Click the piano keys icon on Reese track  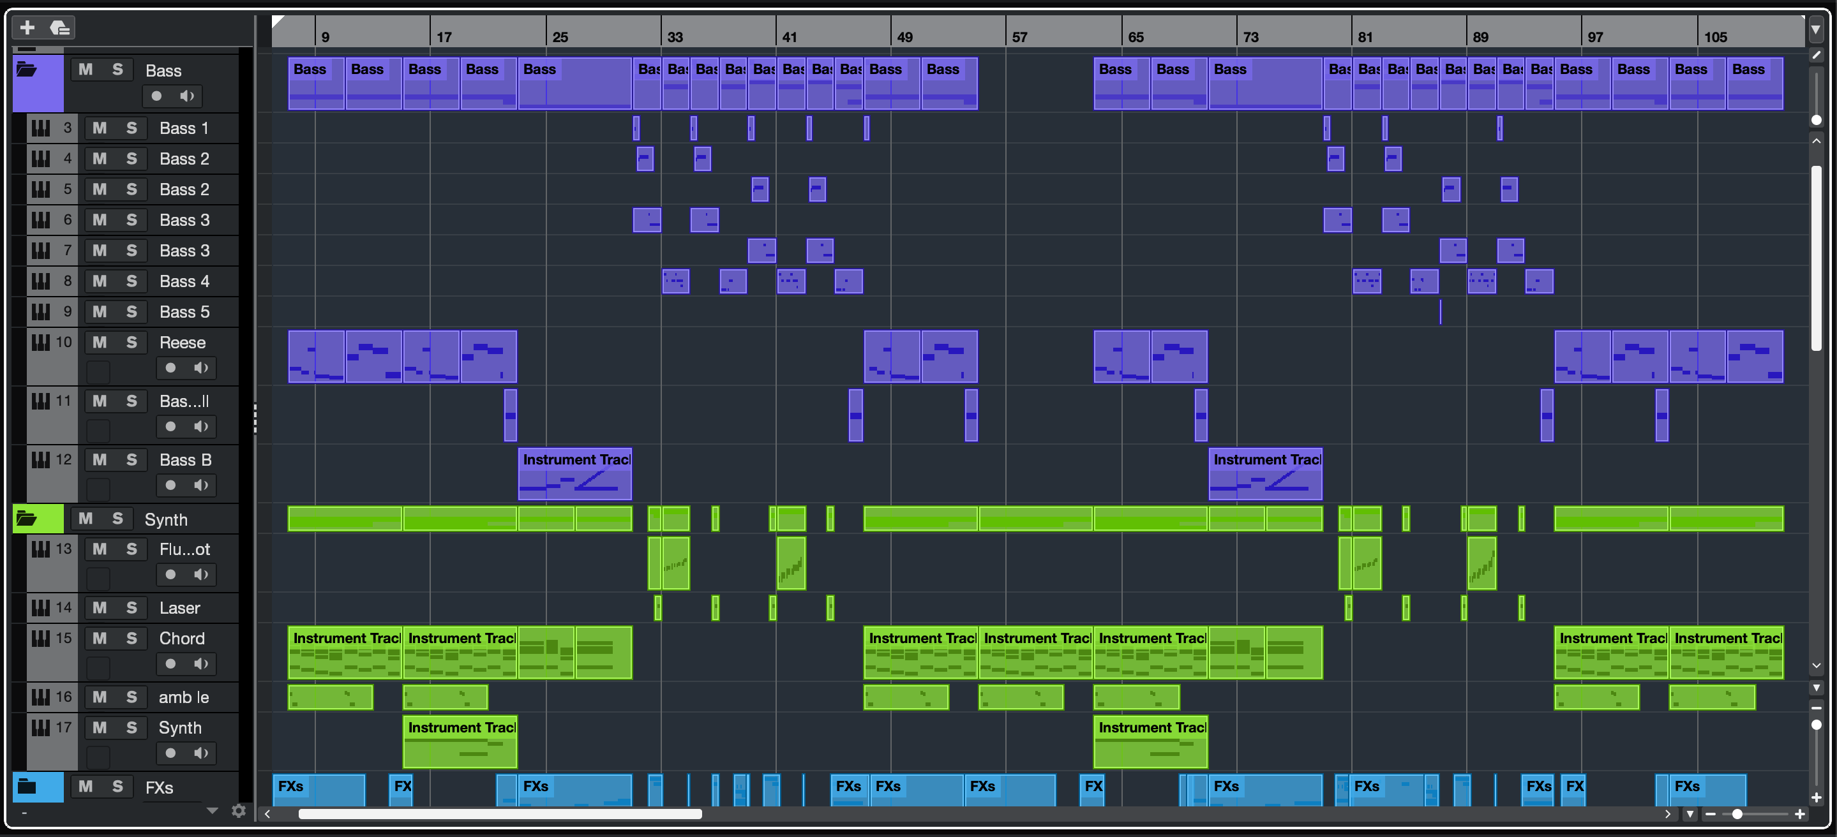pos(41,342)
